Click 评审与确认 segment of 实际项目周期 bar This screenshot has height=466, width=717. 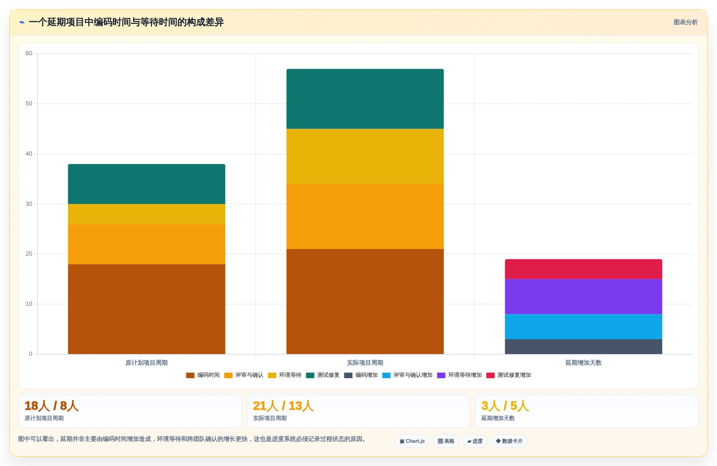[365, 217]
